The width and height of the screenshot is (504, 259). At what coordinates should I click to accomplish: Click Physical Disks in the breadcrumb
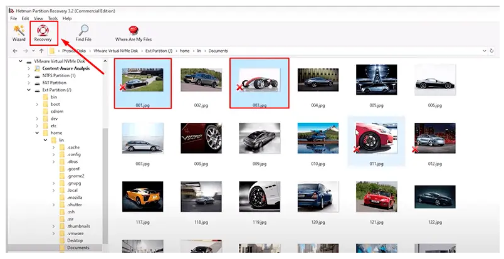pos(74,51)
